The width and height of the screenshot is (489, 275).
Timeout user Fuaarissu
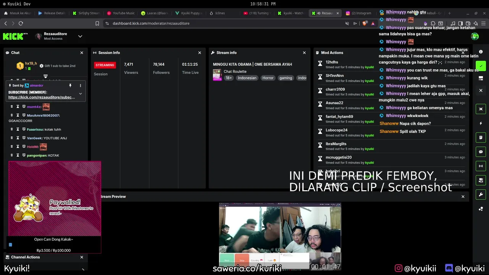(x=18, y=129)
